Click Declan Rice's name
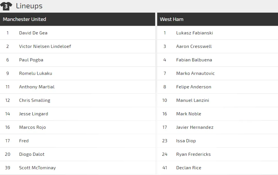 pos(189,168)
